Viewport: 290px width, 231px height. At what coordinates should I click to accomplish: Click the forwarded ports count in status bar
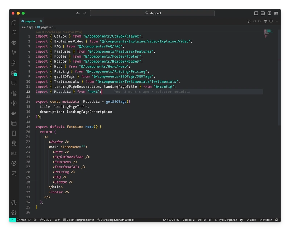point(57,220)
